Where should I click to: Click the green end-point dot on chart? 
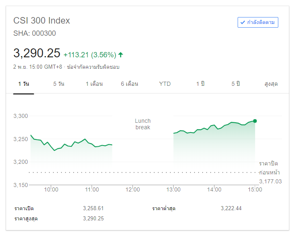(x=255, y=121)
